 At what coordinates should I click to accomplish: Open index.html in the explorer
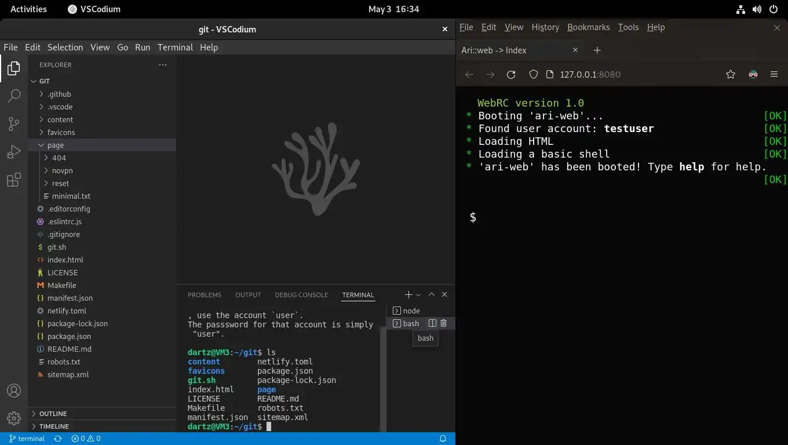click(102, 260)
